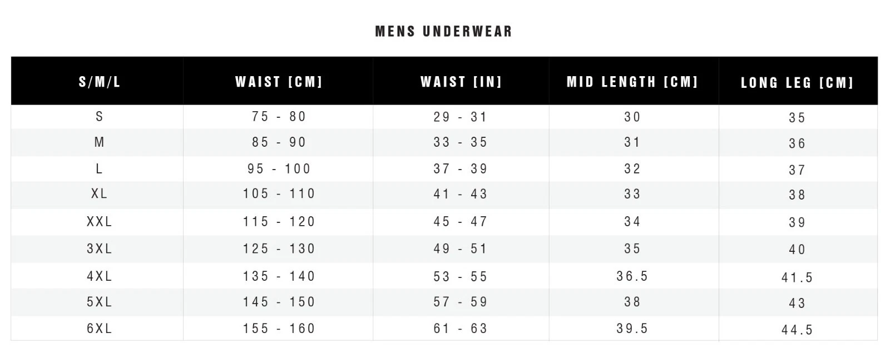Select the MID LENGTH [CM] header

[x=632, y=82]
